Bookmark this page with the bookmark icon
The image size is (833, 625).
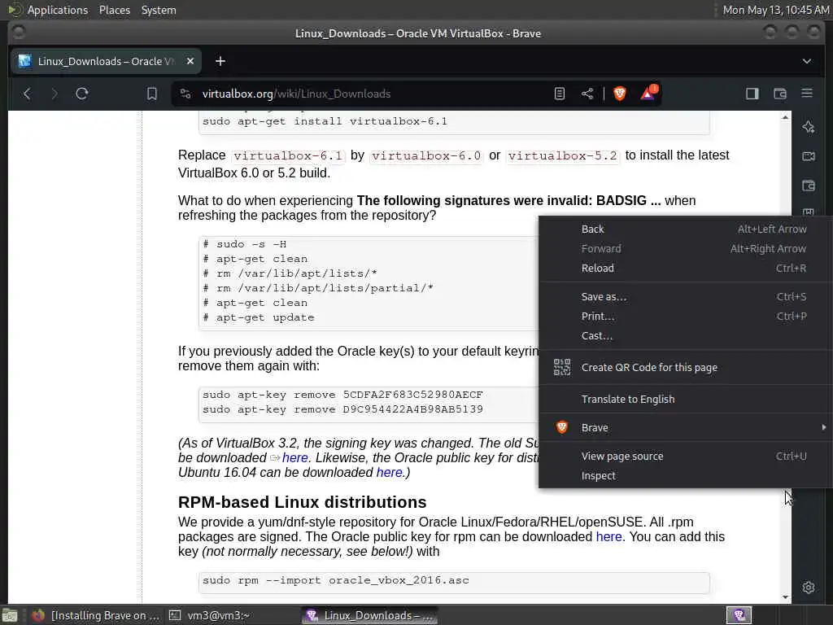152,94
